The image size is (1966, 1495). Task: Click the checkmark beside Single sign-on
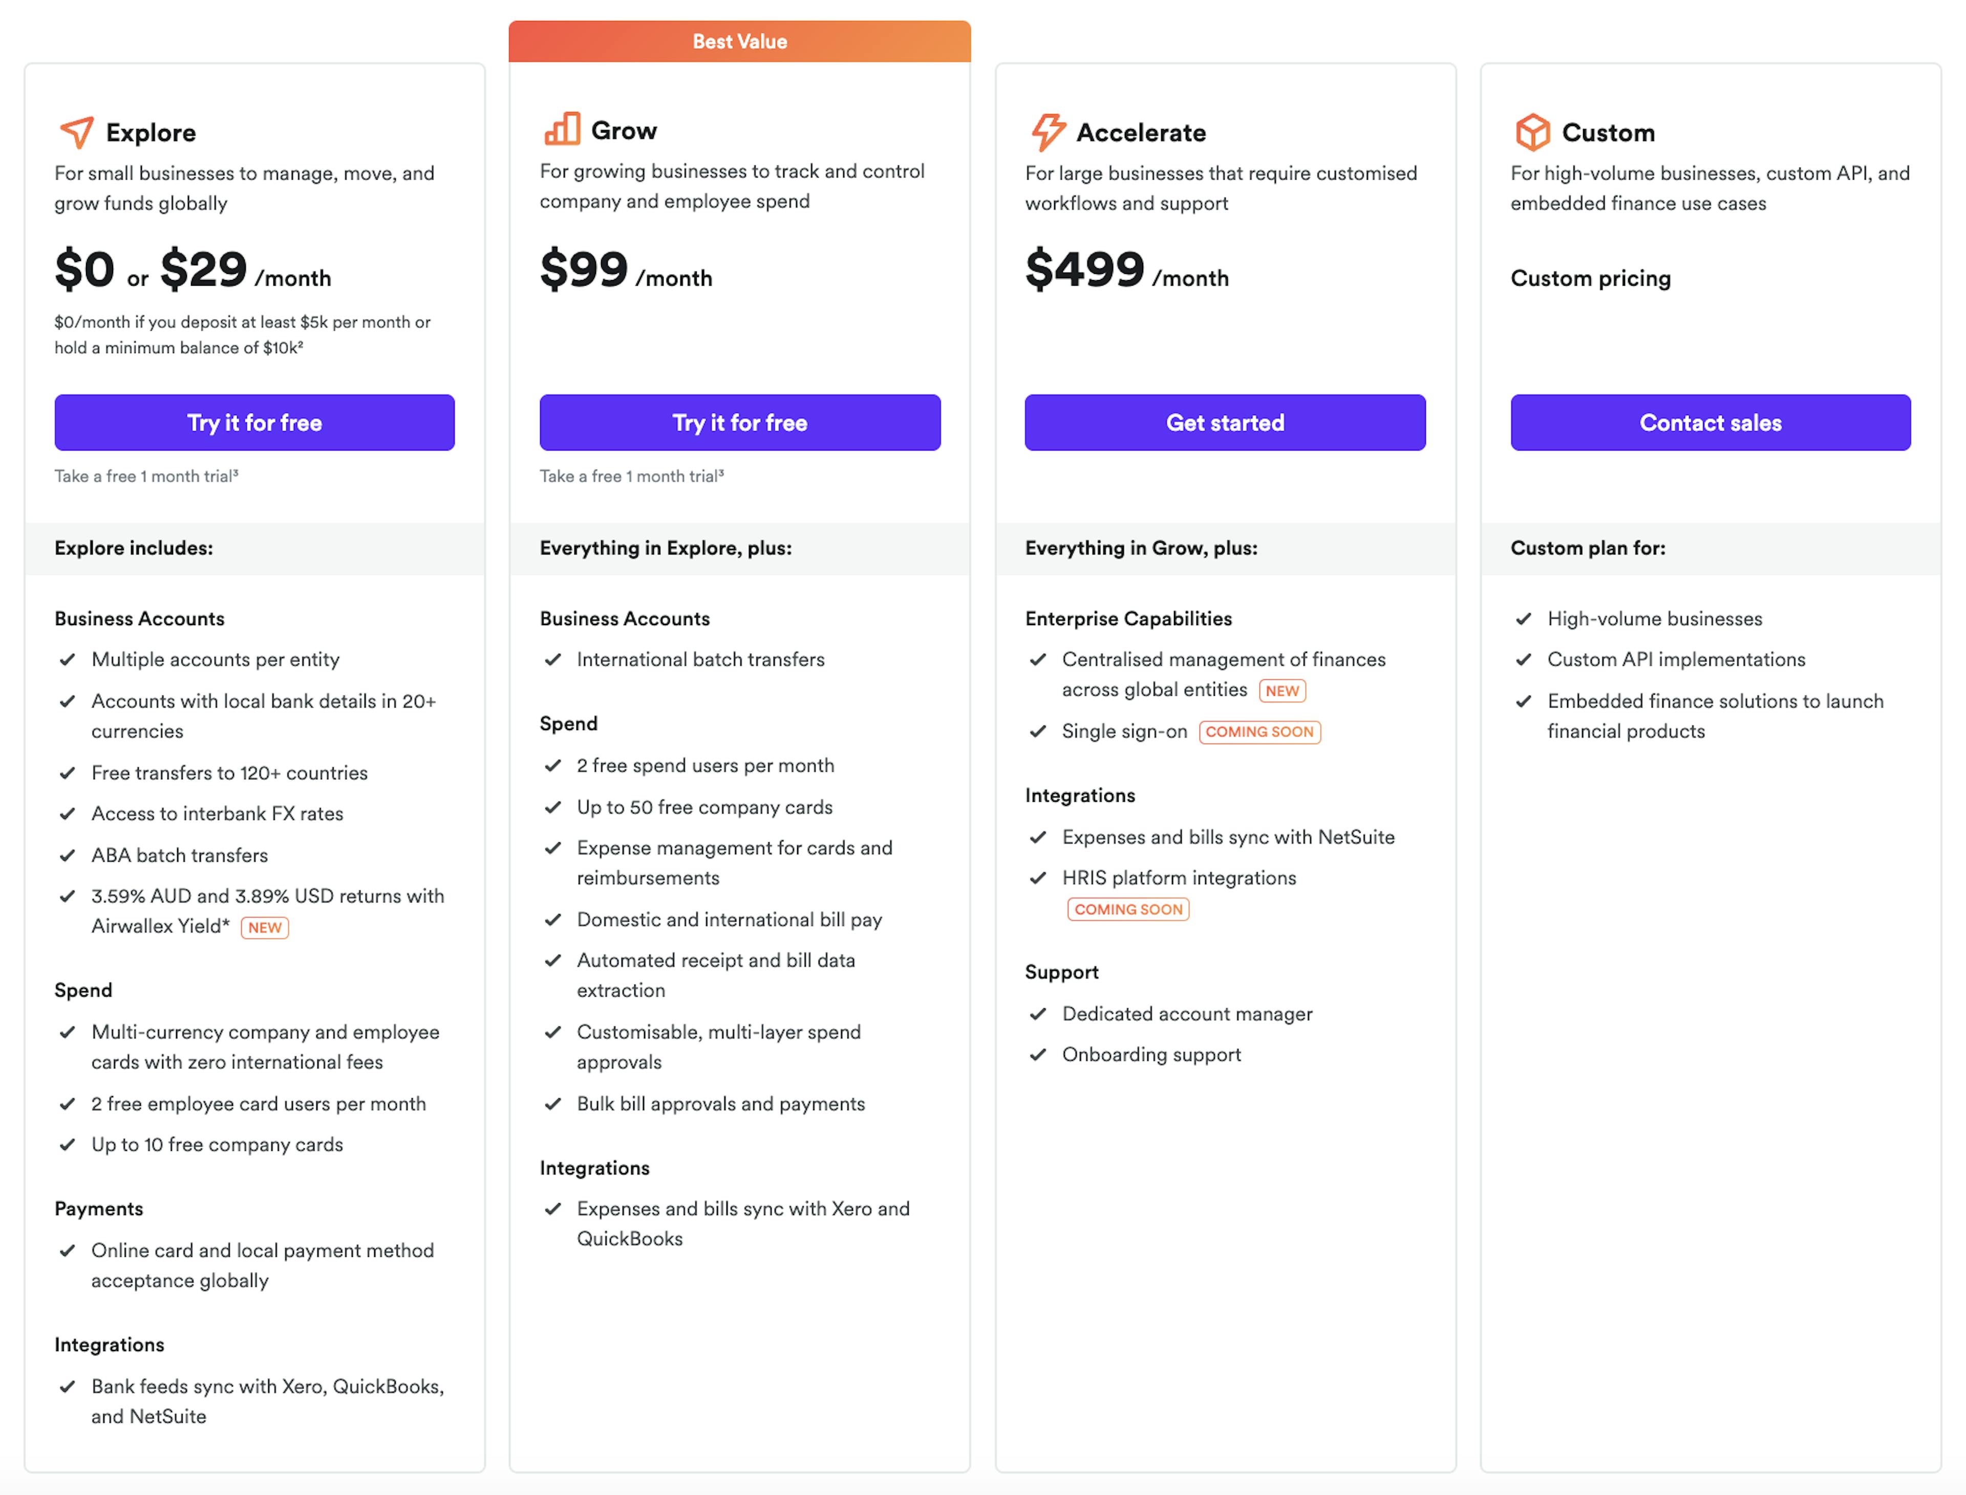point(1039,732)
